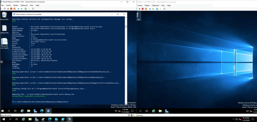
Task: Open Task View in W2k2019Apl guest taskbar
Action: click(15, 111)
